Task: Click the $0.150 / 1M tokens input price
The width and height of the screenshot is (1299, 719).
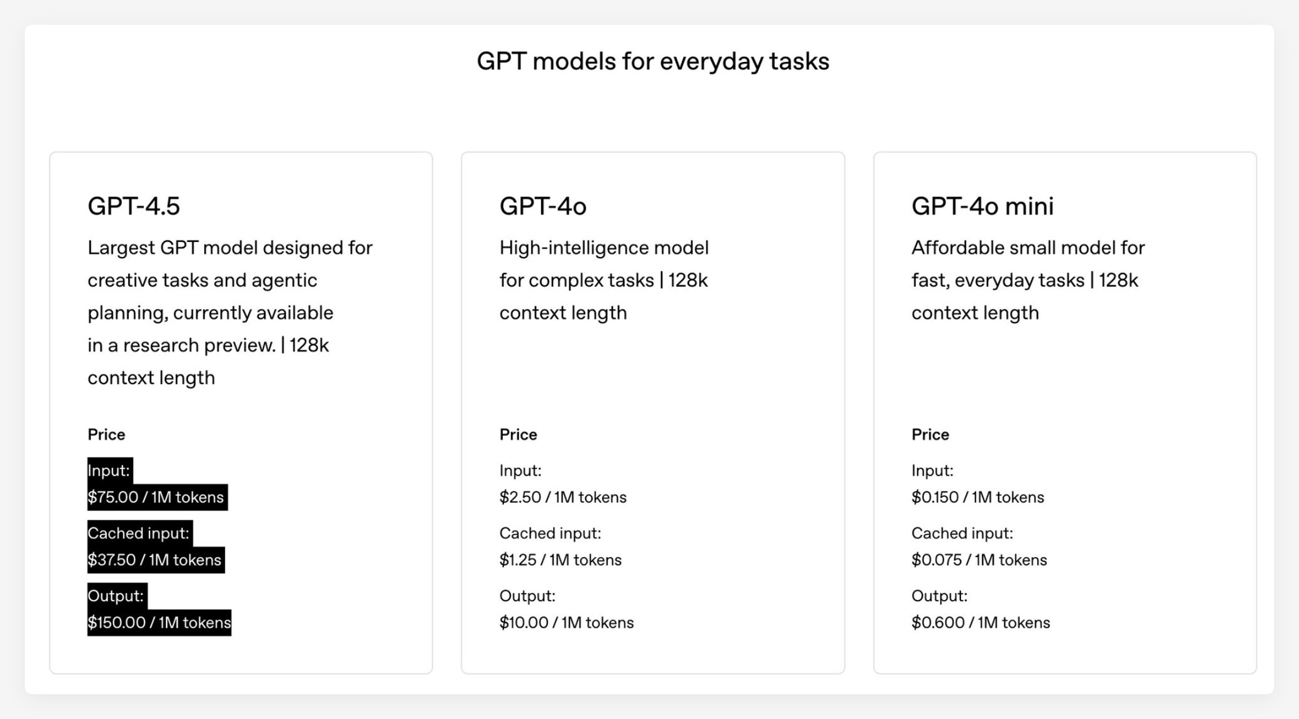Action: [x=977, y=497]
